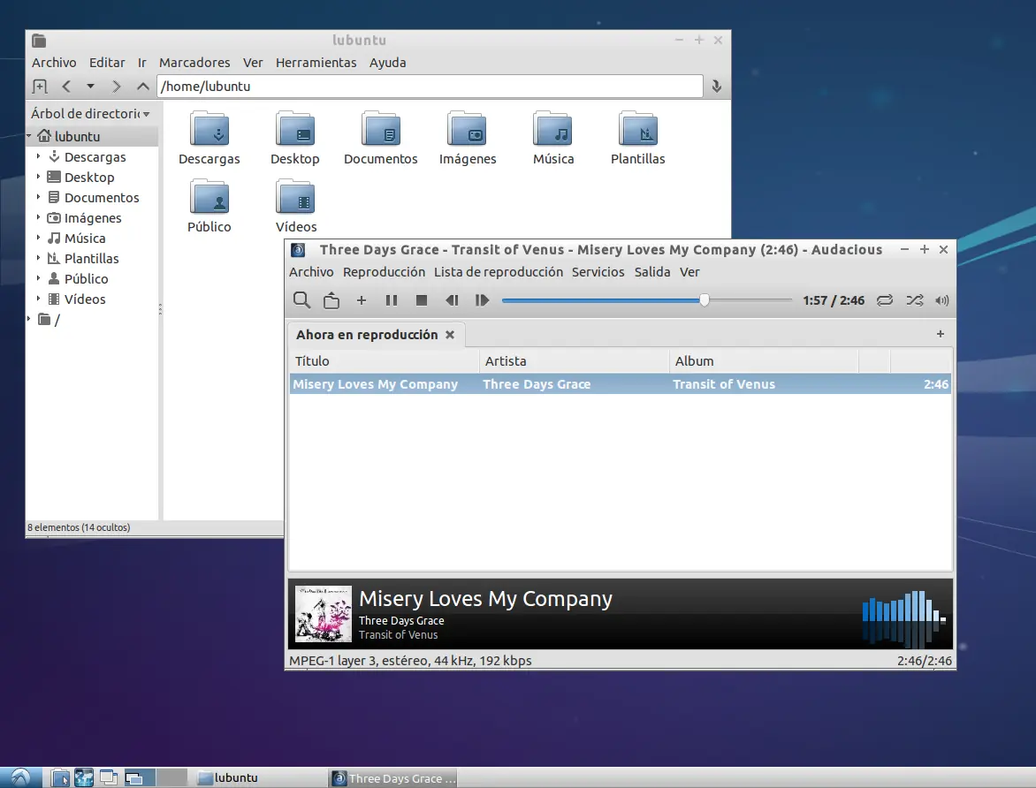Sort playlist by the Album column header
Screen dimensions: 1036x788
764,361
